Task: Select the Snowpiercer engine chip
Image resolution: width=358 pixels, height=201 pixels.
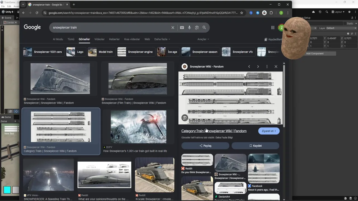Action: [136, 52]
